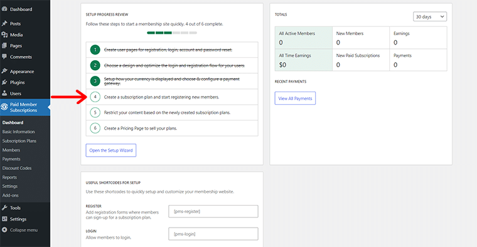Open Add-ons submenu
477x247 pixels.
[x=10, y=196]
